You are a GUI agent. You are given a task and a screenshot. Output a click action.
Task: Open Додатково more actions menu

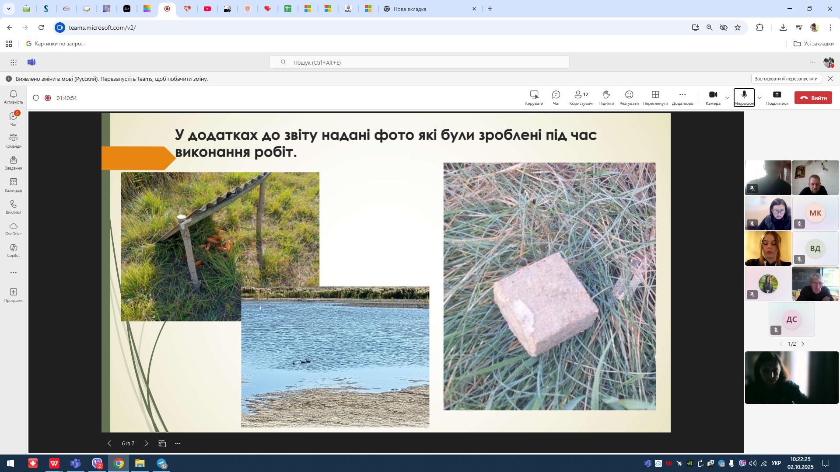[x=682, y=98]
